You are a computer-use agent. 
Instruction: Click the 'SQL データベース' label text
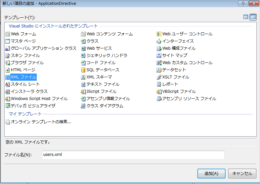[103, 70]
